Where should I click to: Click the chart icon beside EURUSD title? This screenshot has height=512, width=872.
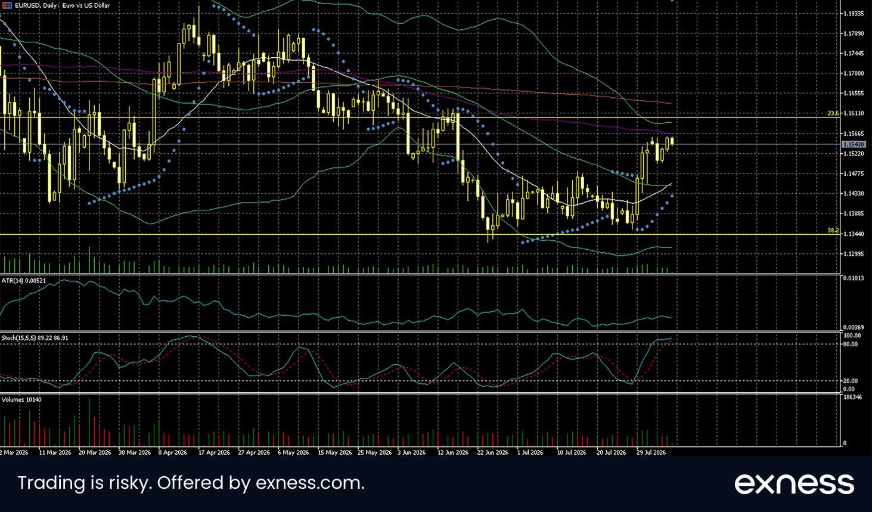7,5
